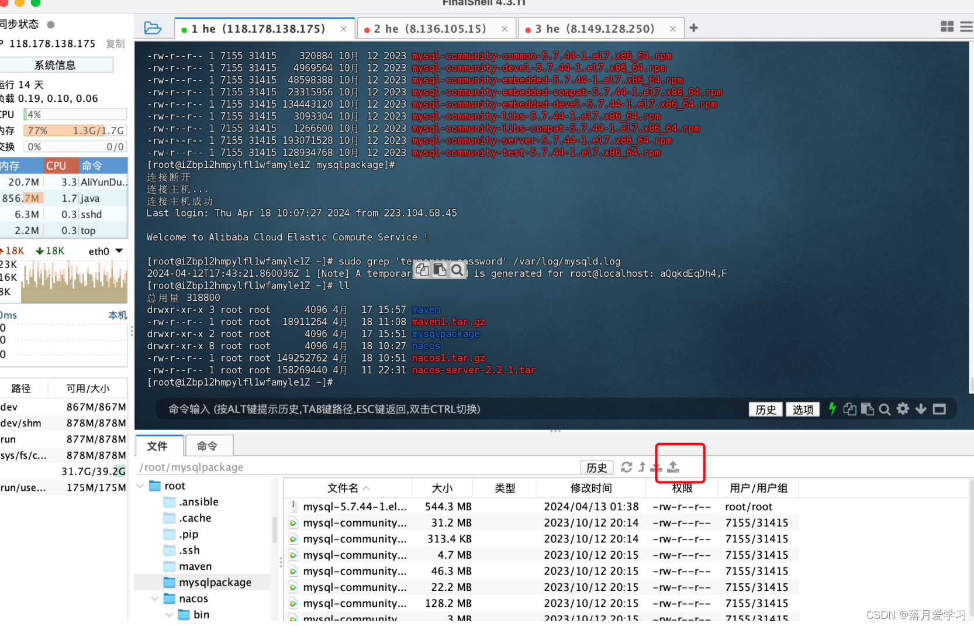Select the .cache folder in tree
The image size is (974, 626).
[195, 518]
